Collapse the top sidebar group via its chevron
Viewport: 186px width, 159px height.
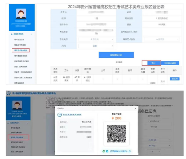pos(32,34)
